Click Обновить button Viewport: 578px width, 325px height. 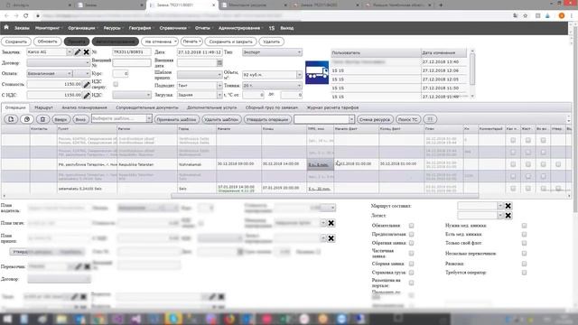tap(47, 42)
